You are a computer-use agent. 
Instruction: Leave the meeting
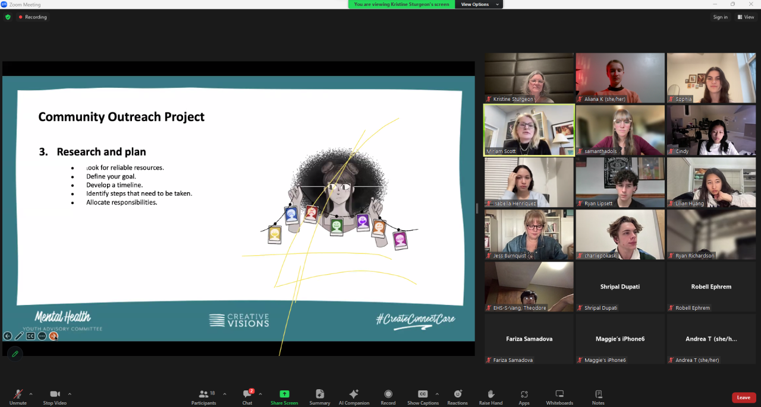tap(744, 398)
